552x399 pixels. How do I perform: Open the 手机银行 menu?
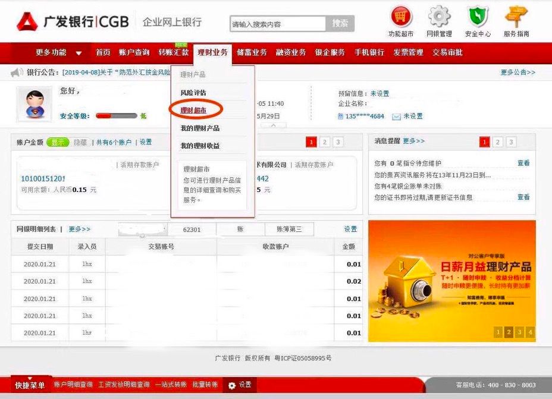[369, 52]
